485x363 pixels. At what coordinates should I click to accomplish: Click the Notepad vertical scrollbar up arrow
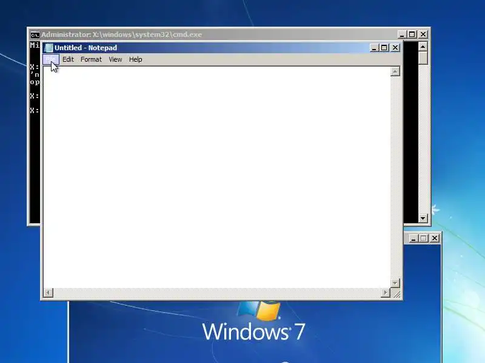tap(395, 71)
